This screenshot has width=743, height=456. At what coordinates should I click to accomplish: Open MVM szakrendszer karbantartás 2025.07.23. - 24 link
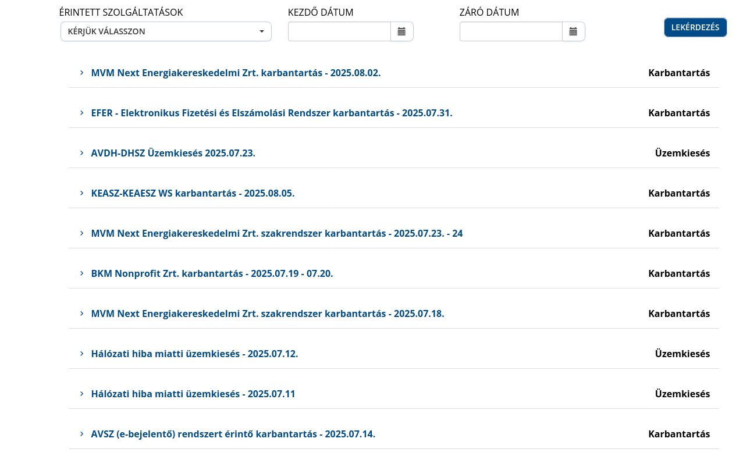[277, 233]
